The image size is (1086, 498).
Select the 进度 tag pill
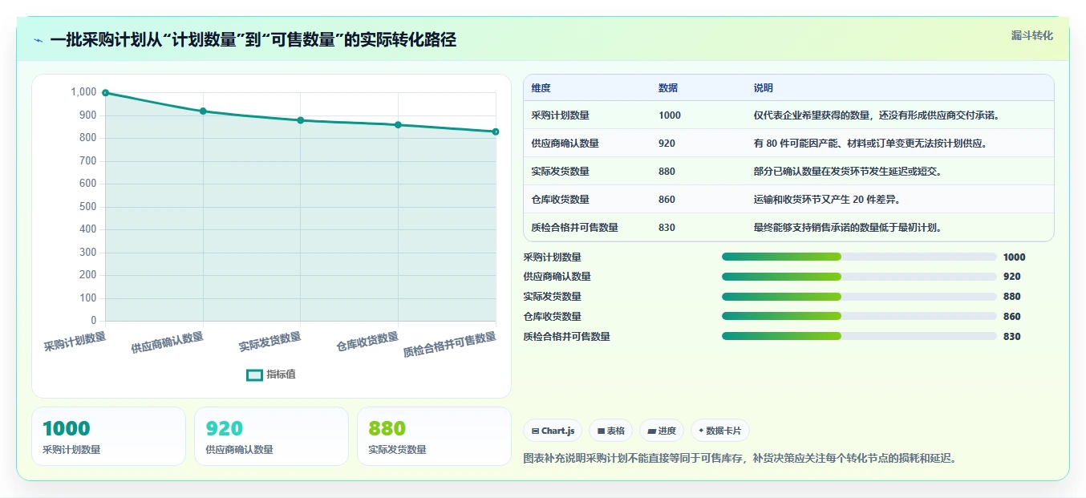pos(662,431)
